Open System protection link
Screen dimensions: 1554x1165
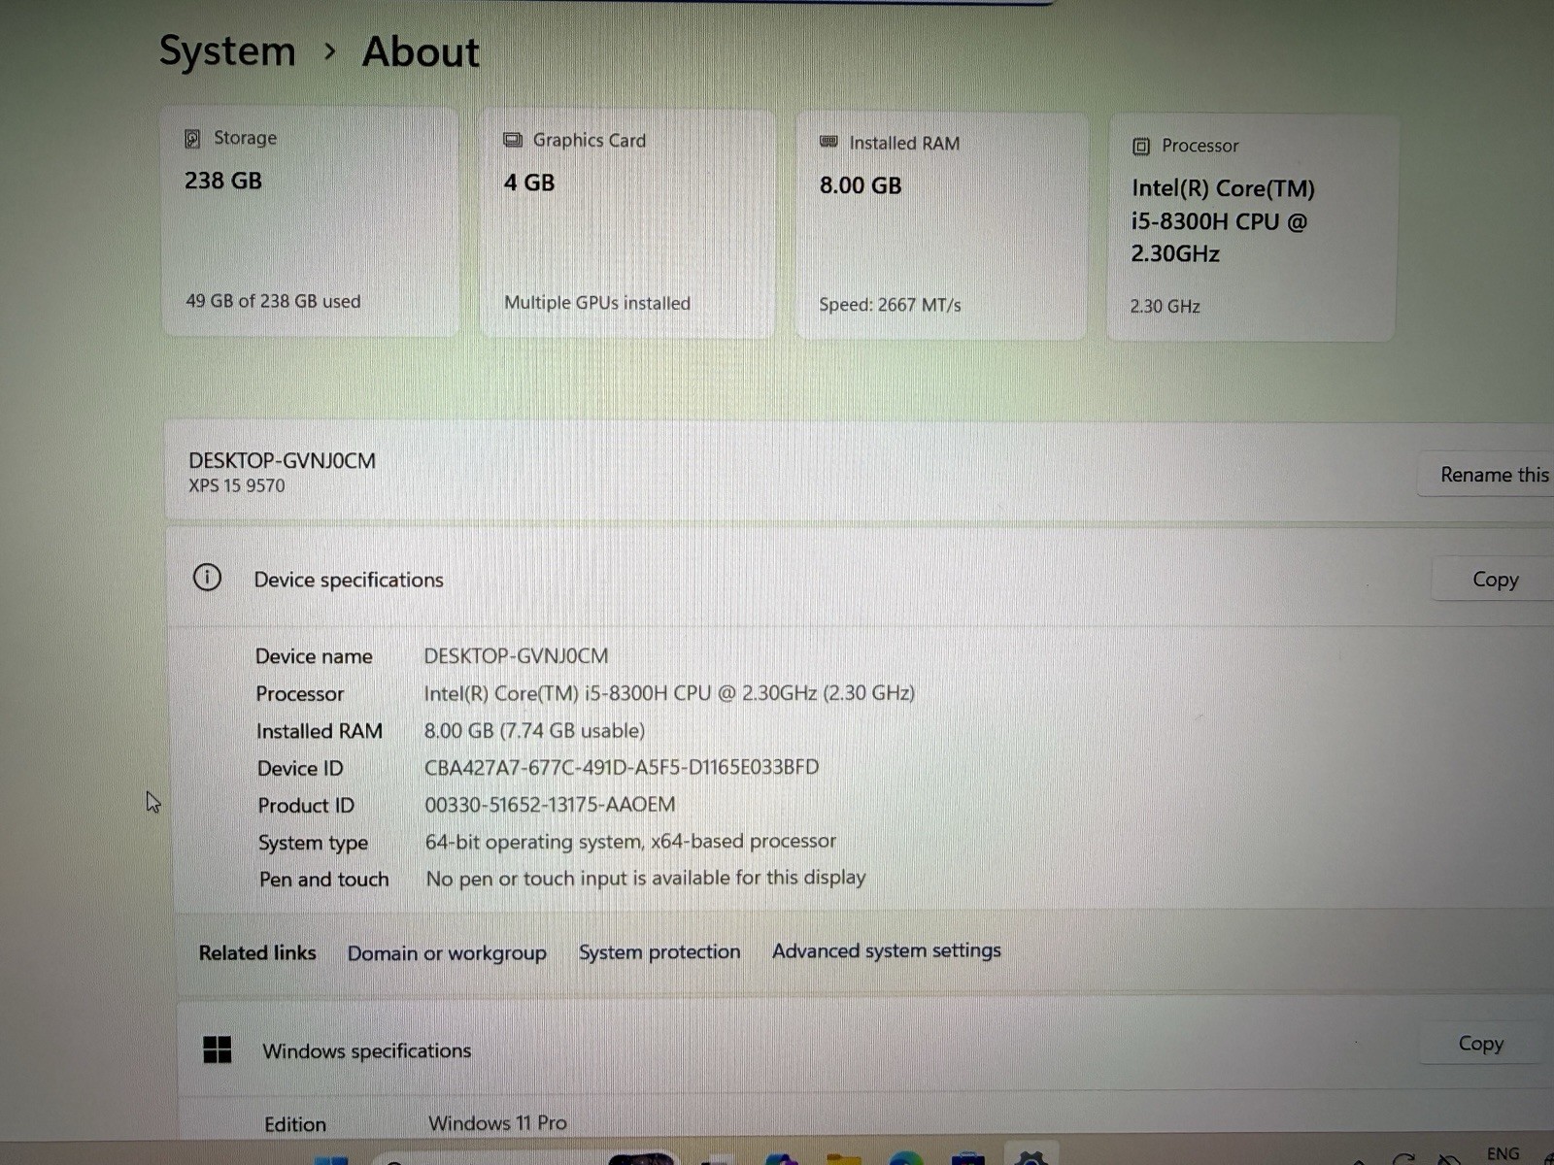(x=659, y=952)
